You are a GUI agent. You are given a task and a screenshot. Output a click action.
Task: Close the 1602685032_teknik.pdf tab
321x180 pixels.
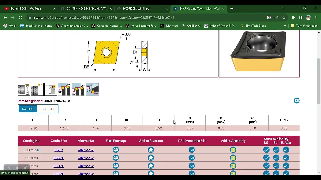click(167, 9)
